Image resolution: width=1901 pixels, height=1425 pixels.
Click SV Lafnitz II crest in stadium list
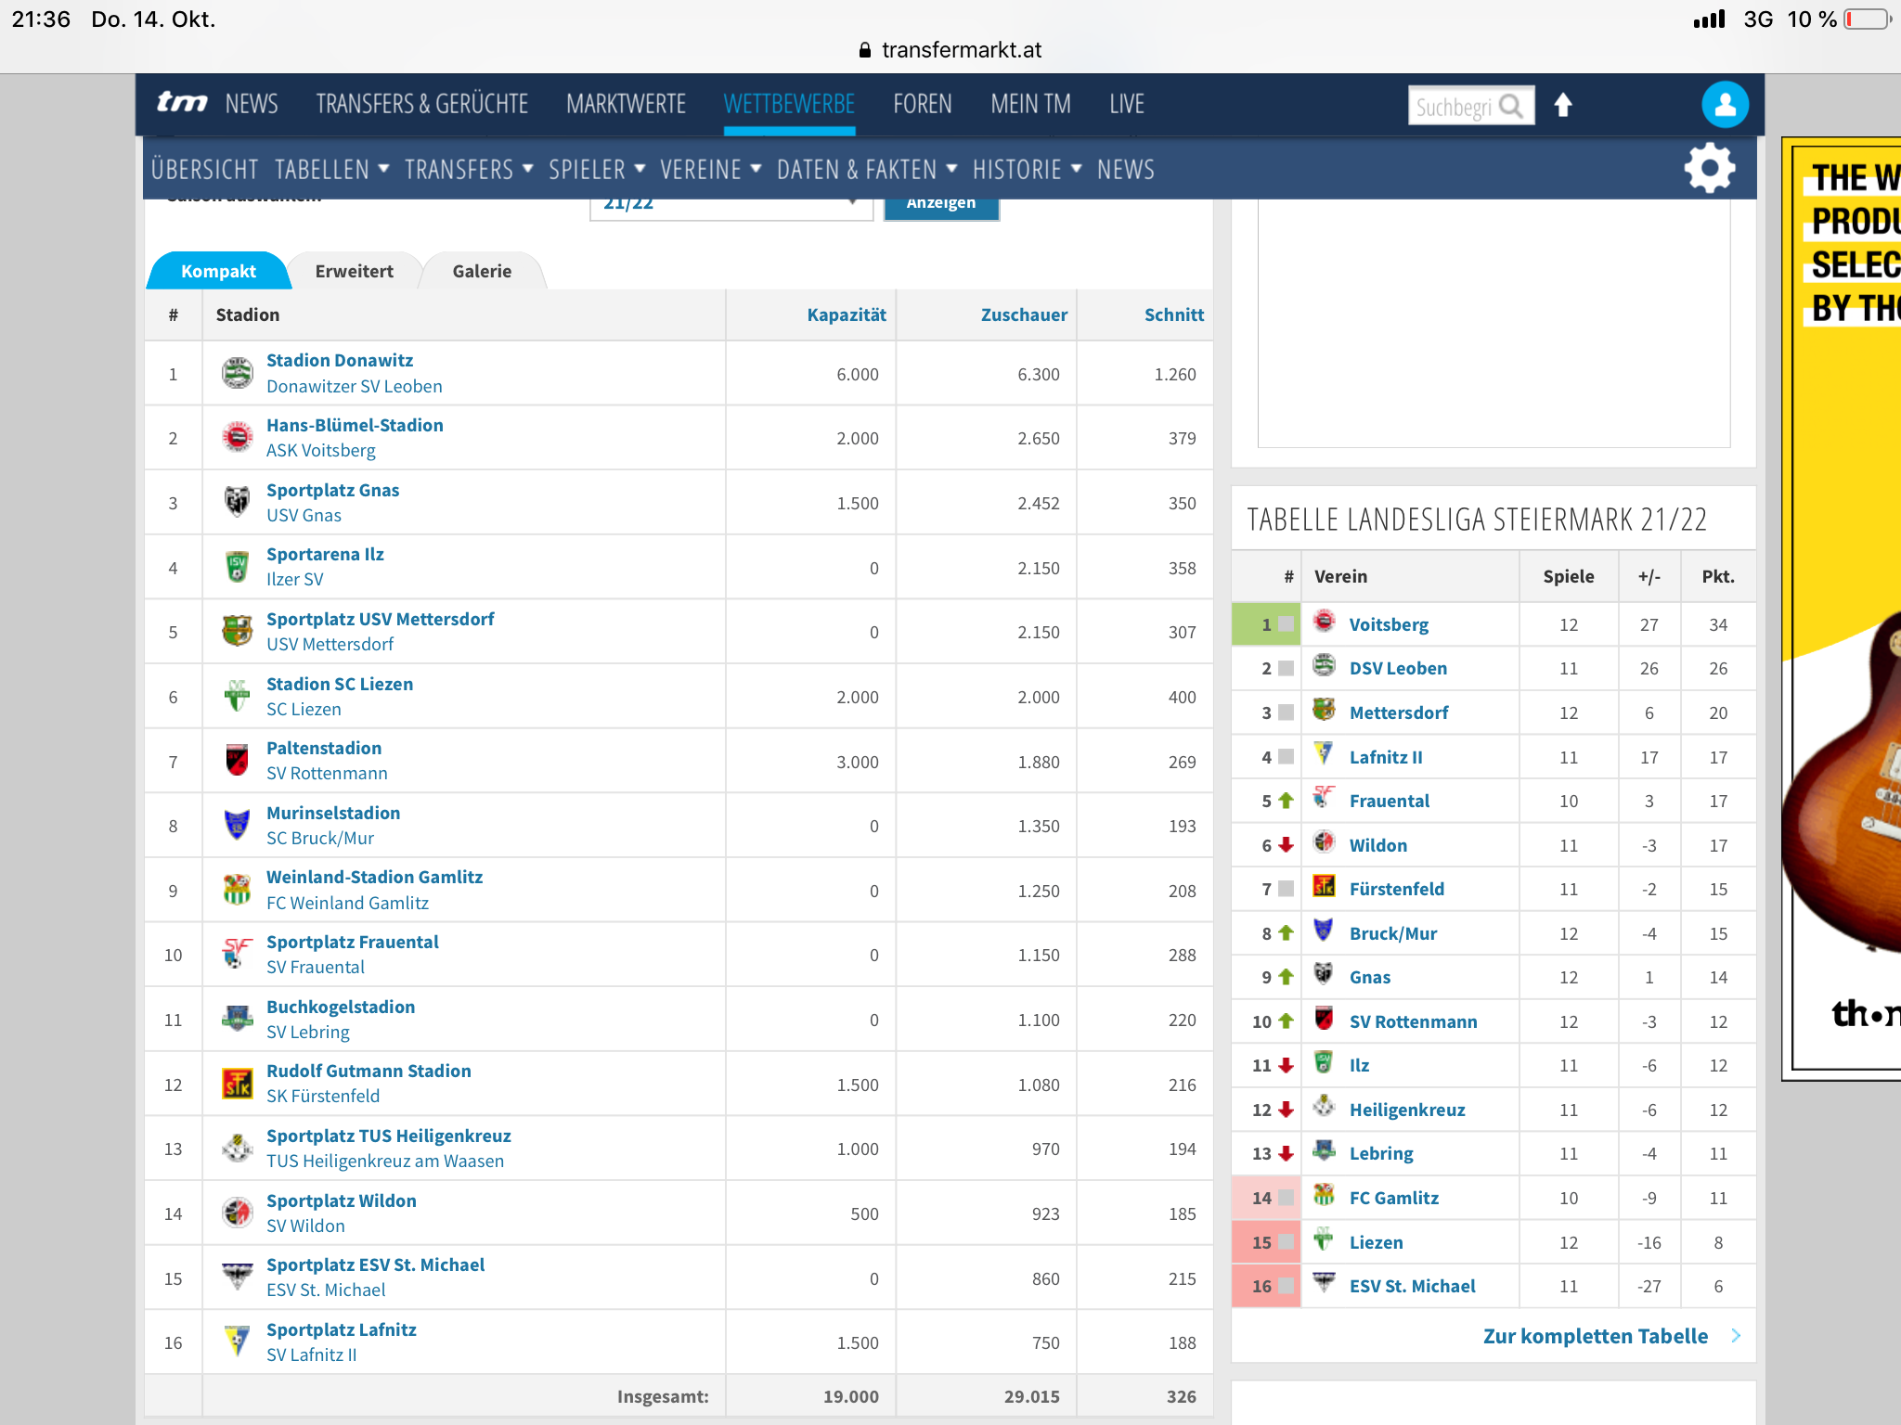[238, 1342]
